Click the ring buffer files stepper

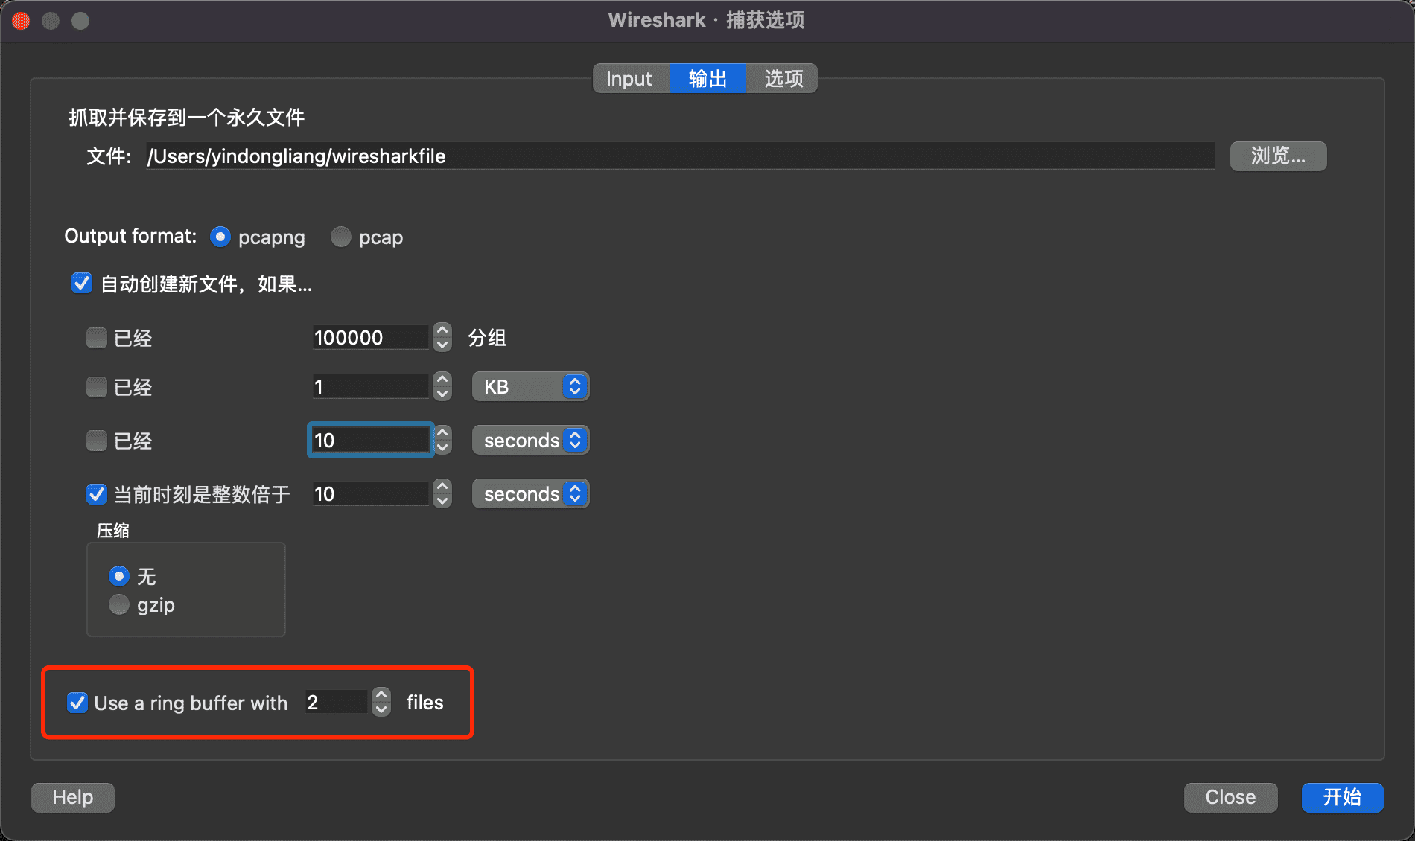click(x=381, y=703)
